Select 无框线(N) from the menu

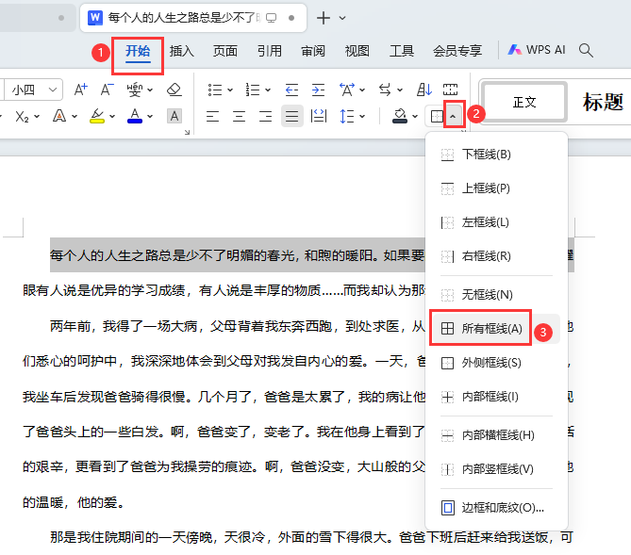coord(496,295)
